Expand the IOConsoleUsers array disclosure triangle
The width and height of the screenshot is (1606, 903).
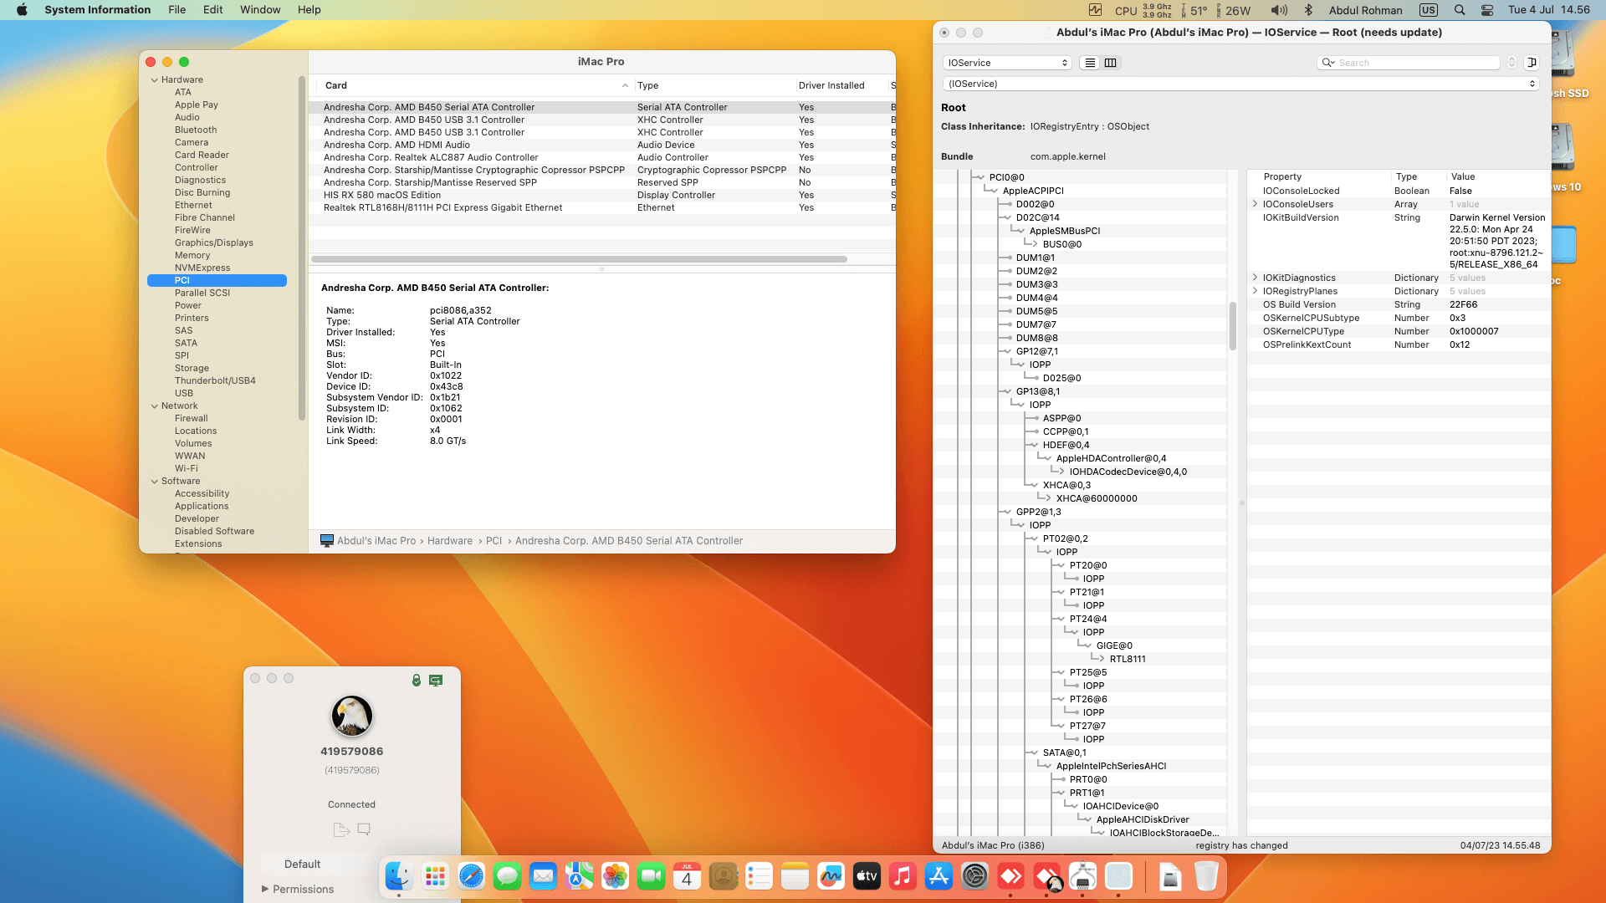[x=1255, y=204]
